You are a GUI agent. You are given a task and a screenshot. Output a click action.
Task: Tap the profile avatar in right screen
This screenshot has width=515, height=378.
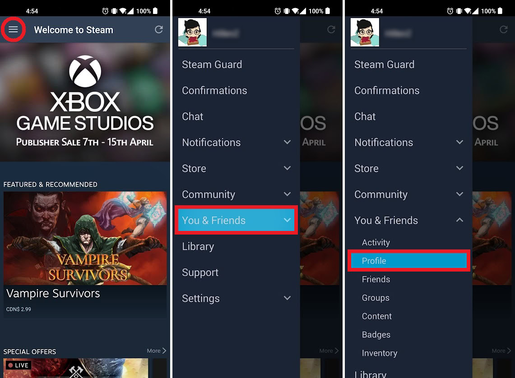pyautogui.click(x=365, y=32)
